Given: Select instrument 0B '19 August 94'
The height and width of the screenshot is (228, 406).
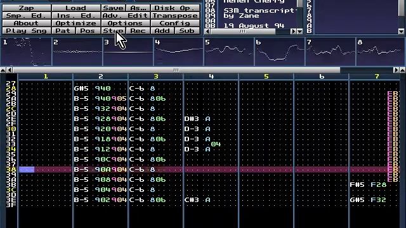Looking at the screenshot, I should pos(254,25).
